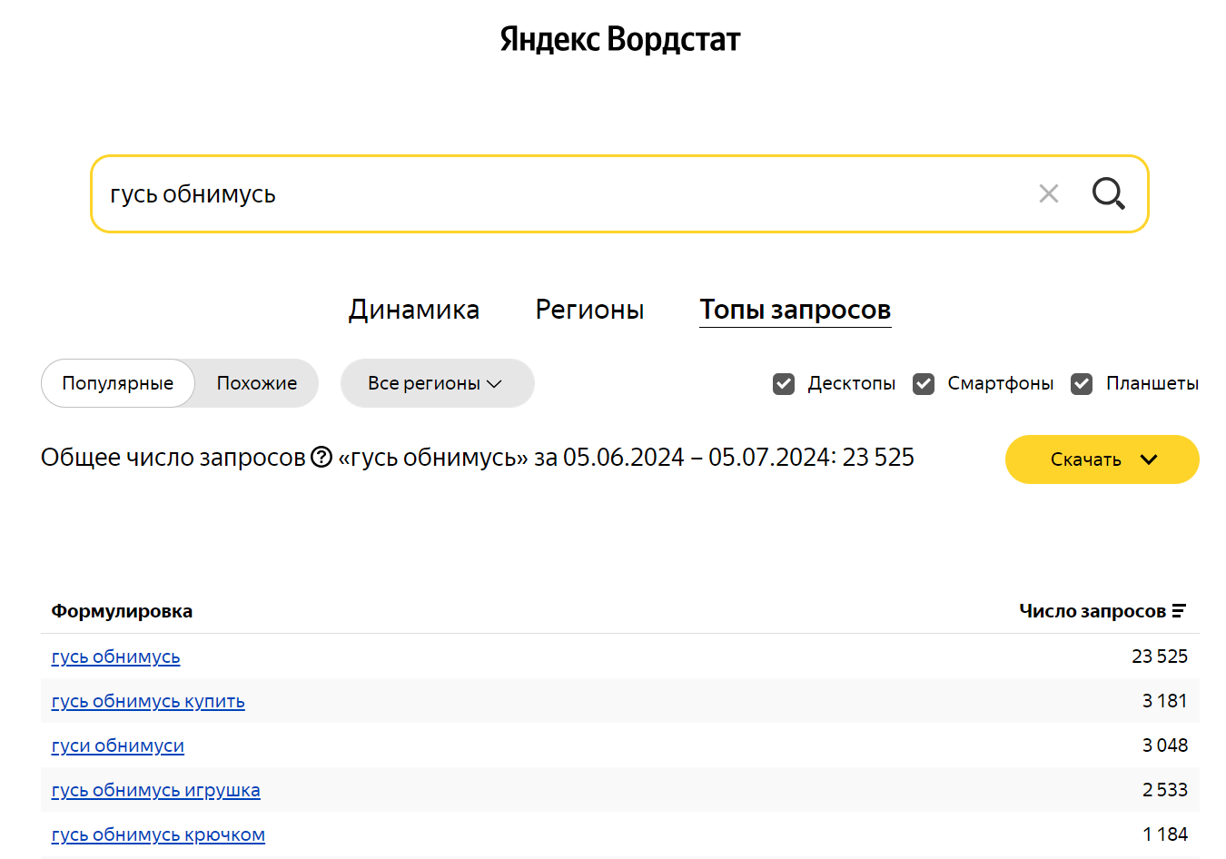Click the sort icon beside Число запросов
1226x859 pixels.
pos(1179,610)
